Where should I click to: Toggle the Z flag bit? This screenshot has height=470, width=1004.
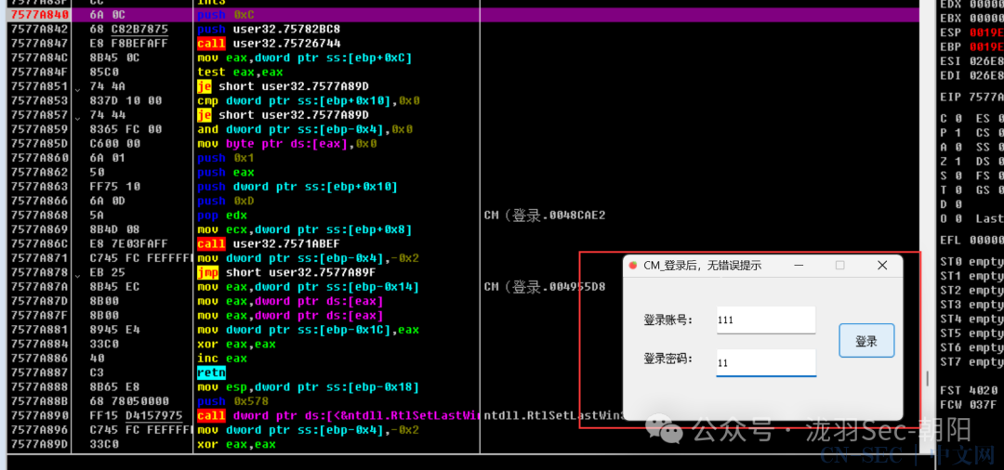click(958, 162)
